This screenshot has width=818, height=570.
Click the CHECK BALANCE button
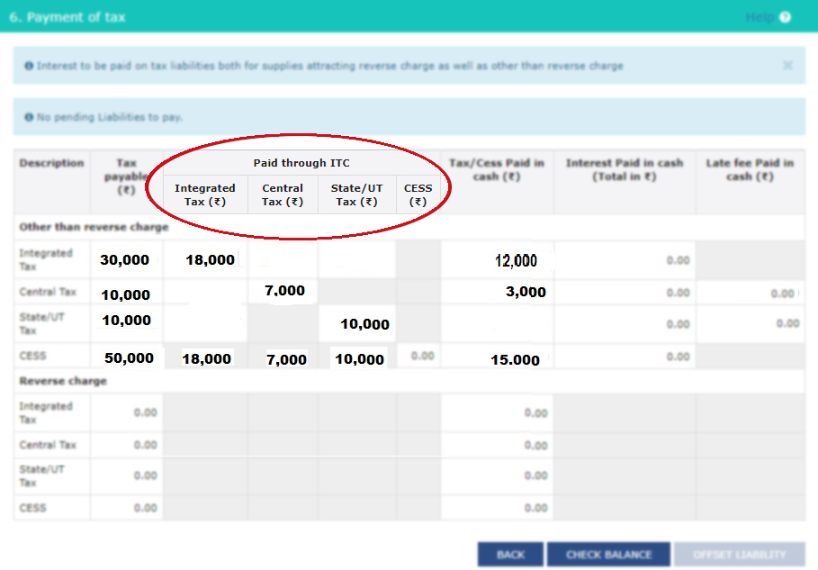[608, 554]
